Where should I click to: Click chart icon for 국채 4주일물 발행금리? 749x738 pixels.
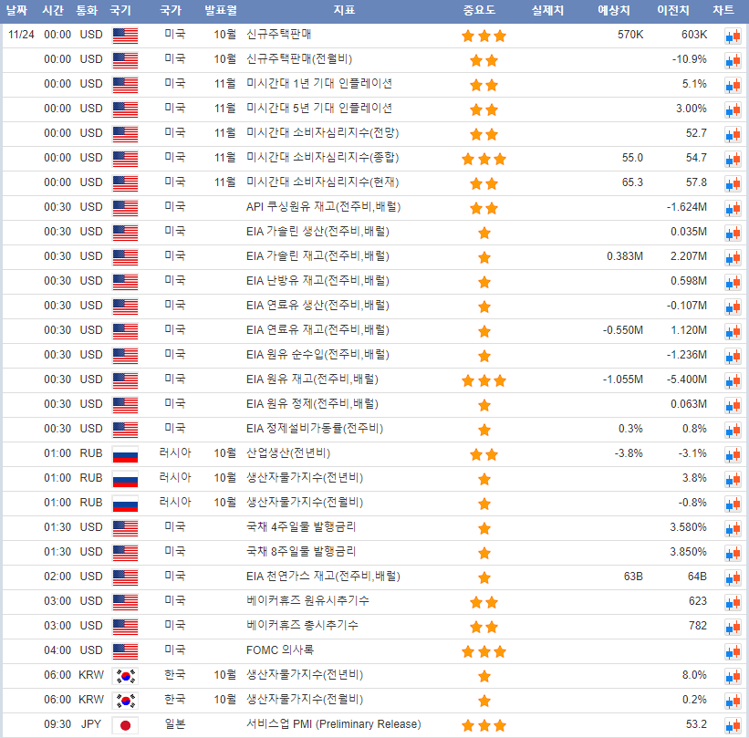733,528
